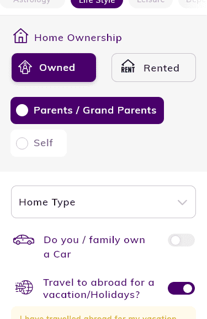The width and height of the screenshot is (207, 319).
Task: Expand Home Type using chevron arrow
Action: pyautogui.click(x=182, y=203)
